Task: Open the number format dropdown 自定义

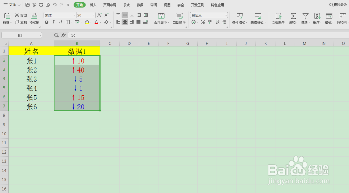Action: tap(226, 15)
